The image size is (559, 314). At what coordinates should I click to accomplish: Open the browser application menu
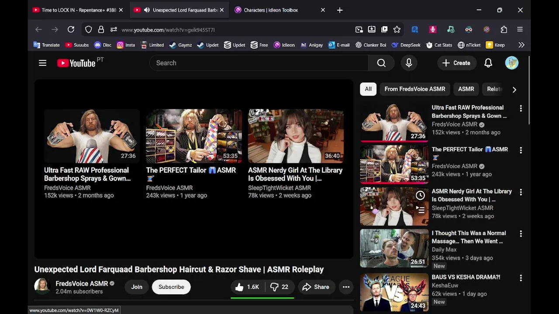point(520,30)
